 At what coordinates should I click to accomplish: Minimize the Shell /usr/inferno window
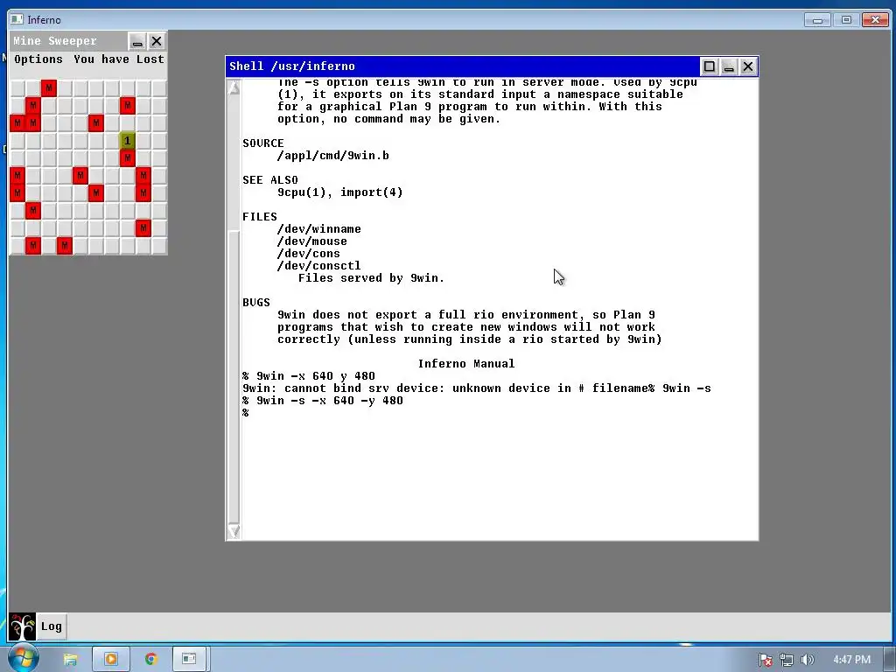[729, 66]
